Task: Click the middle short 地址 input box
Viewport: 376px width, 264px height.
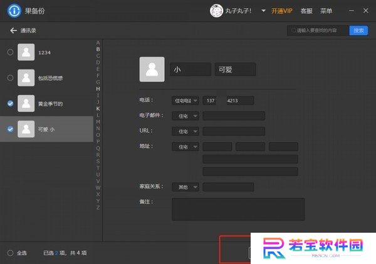Action: pyautogui.click(x=250, y=147)
